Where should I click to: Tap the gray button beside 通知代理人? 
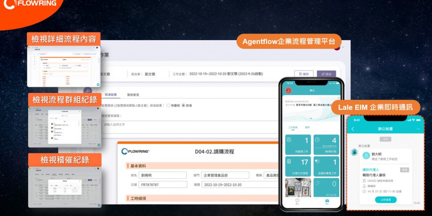(x=404, y=170)
